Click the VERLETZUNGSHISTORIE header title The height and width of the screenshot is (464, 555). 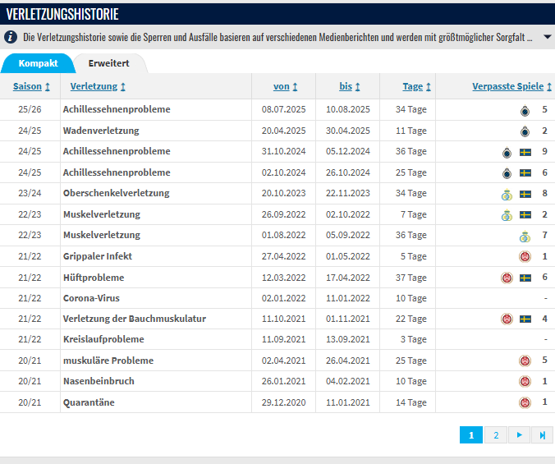tap(62, 14)
